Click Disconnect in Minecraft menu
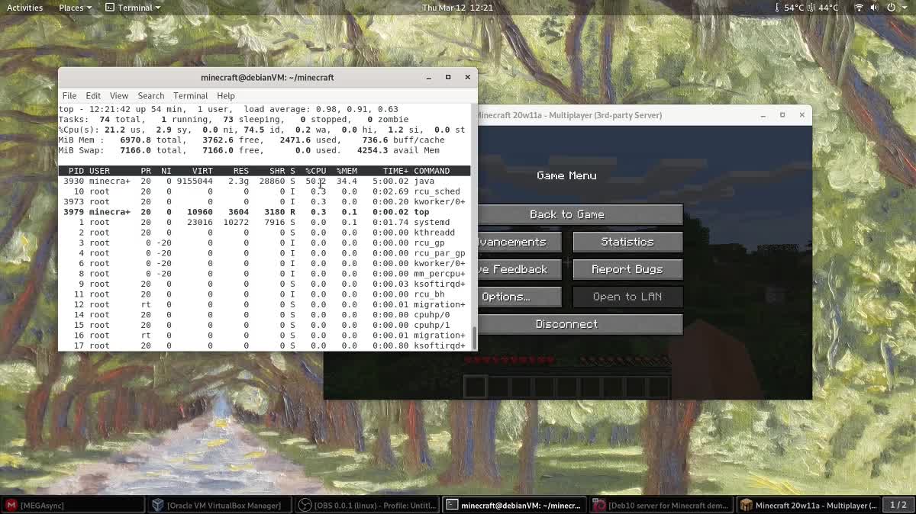The width and height of the screenshot is (916, 514). (x=566, y=324)
